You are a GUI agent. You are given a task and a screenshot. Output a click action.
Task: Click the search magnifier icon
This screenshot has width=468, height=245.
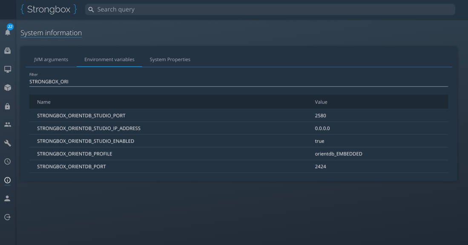click(x=91, y=9)
